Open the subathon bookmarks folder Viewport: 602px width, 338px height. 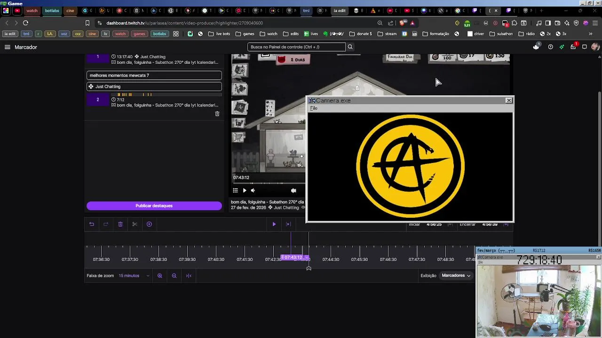click(501, 34)
